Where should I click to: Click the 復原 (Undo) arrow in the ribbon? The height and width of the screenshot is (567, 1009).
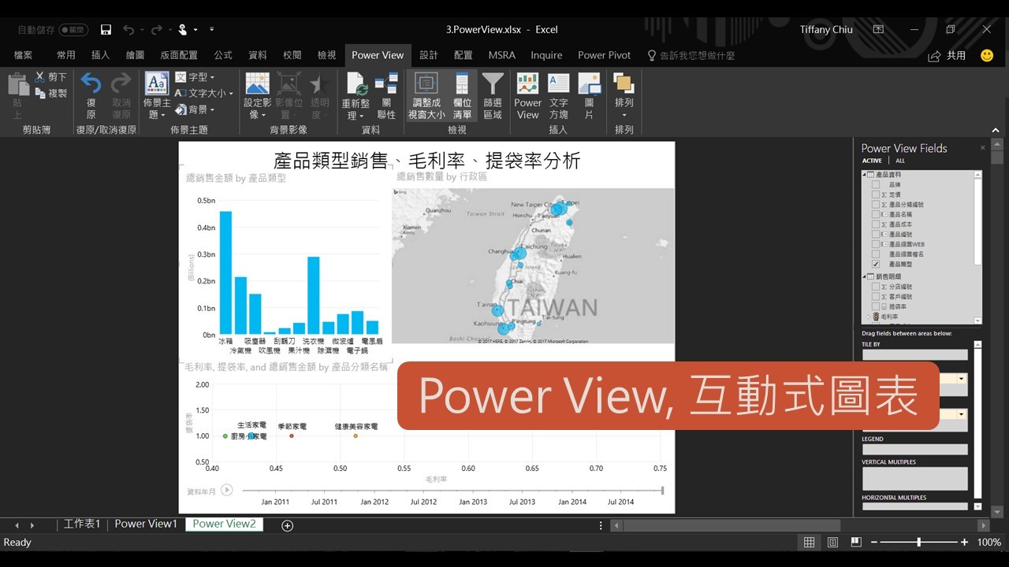click(x=91, y=84)
